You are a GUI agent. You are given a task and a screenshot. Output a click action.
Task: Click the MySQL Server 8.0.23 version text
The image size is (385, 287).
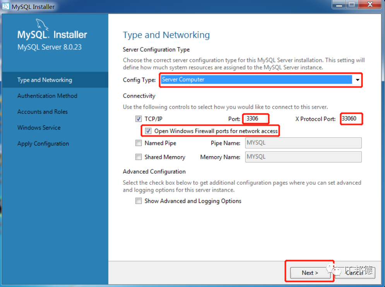click(x=50, y=47)
